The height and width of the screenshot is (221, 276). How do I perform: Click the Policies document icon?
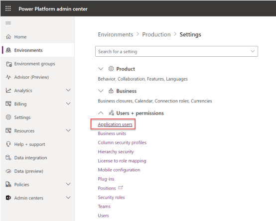[x=8, y=184]
